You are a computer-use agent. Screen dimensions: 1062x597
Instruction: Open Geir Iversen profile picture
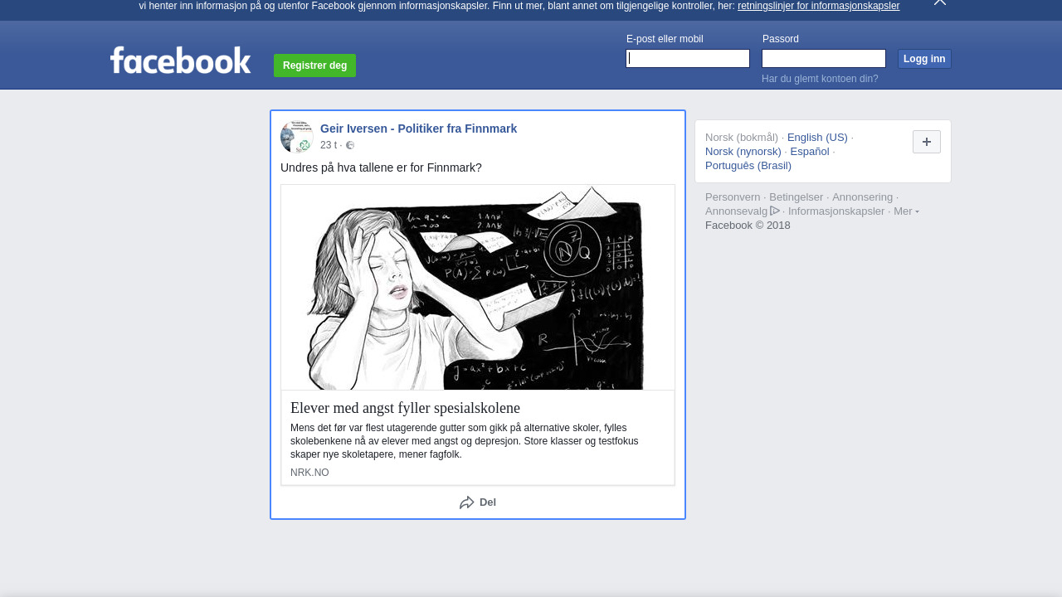click(x=296, y=137)
